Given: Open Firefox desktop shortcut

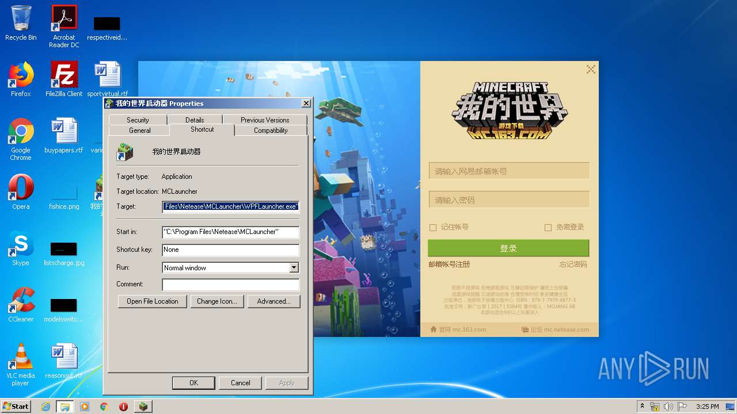Looking at the screenshot, I should pos(21,79).
